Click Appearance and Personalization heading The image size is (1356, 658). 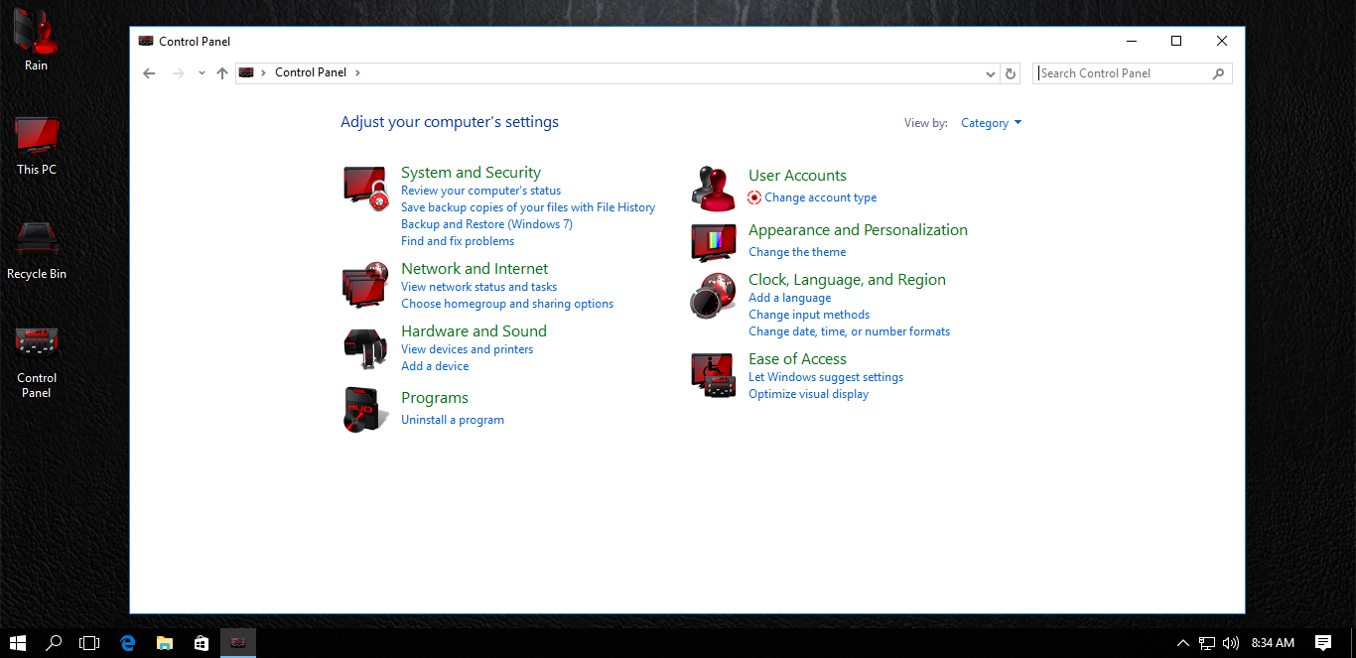pos(858,230)
